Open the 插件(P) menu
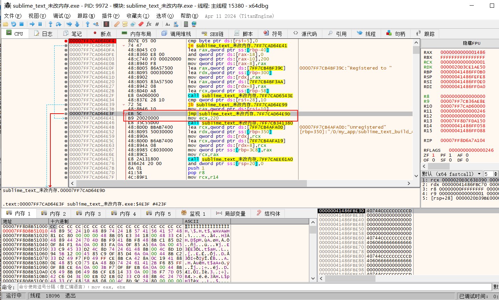Screen dimensions: 499x300 tap(111, 16)
